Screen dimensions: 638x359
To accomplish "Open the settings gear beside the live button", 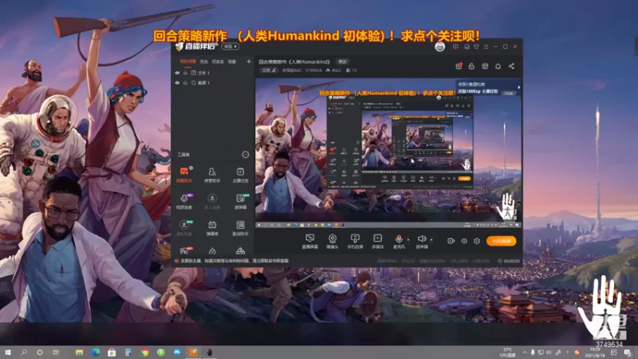I will [477, 241].
